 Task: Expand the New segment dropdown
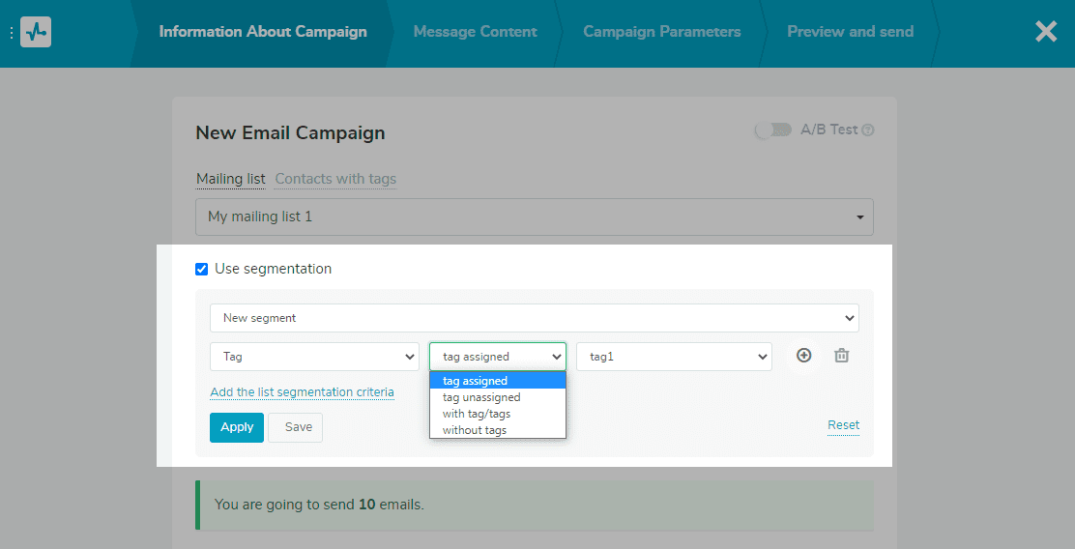coord(534,318)
